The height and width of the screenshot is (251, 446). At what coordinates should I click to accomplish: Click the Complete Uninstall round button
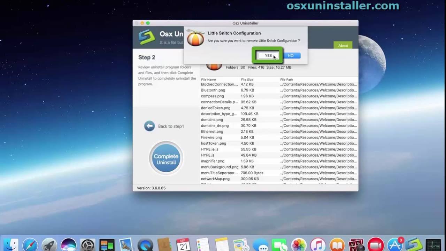tap(166, 158)
